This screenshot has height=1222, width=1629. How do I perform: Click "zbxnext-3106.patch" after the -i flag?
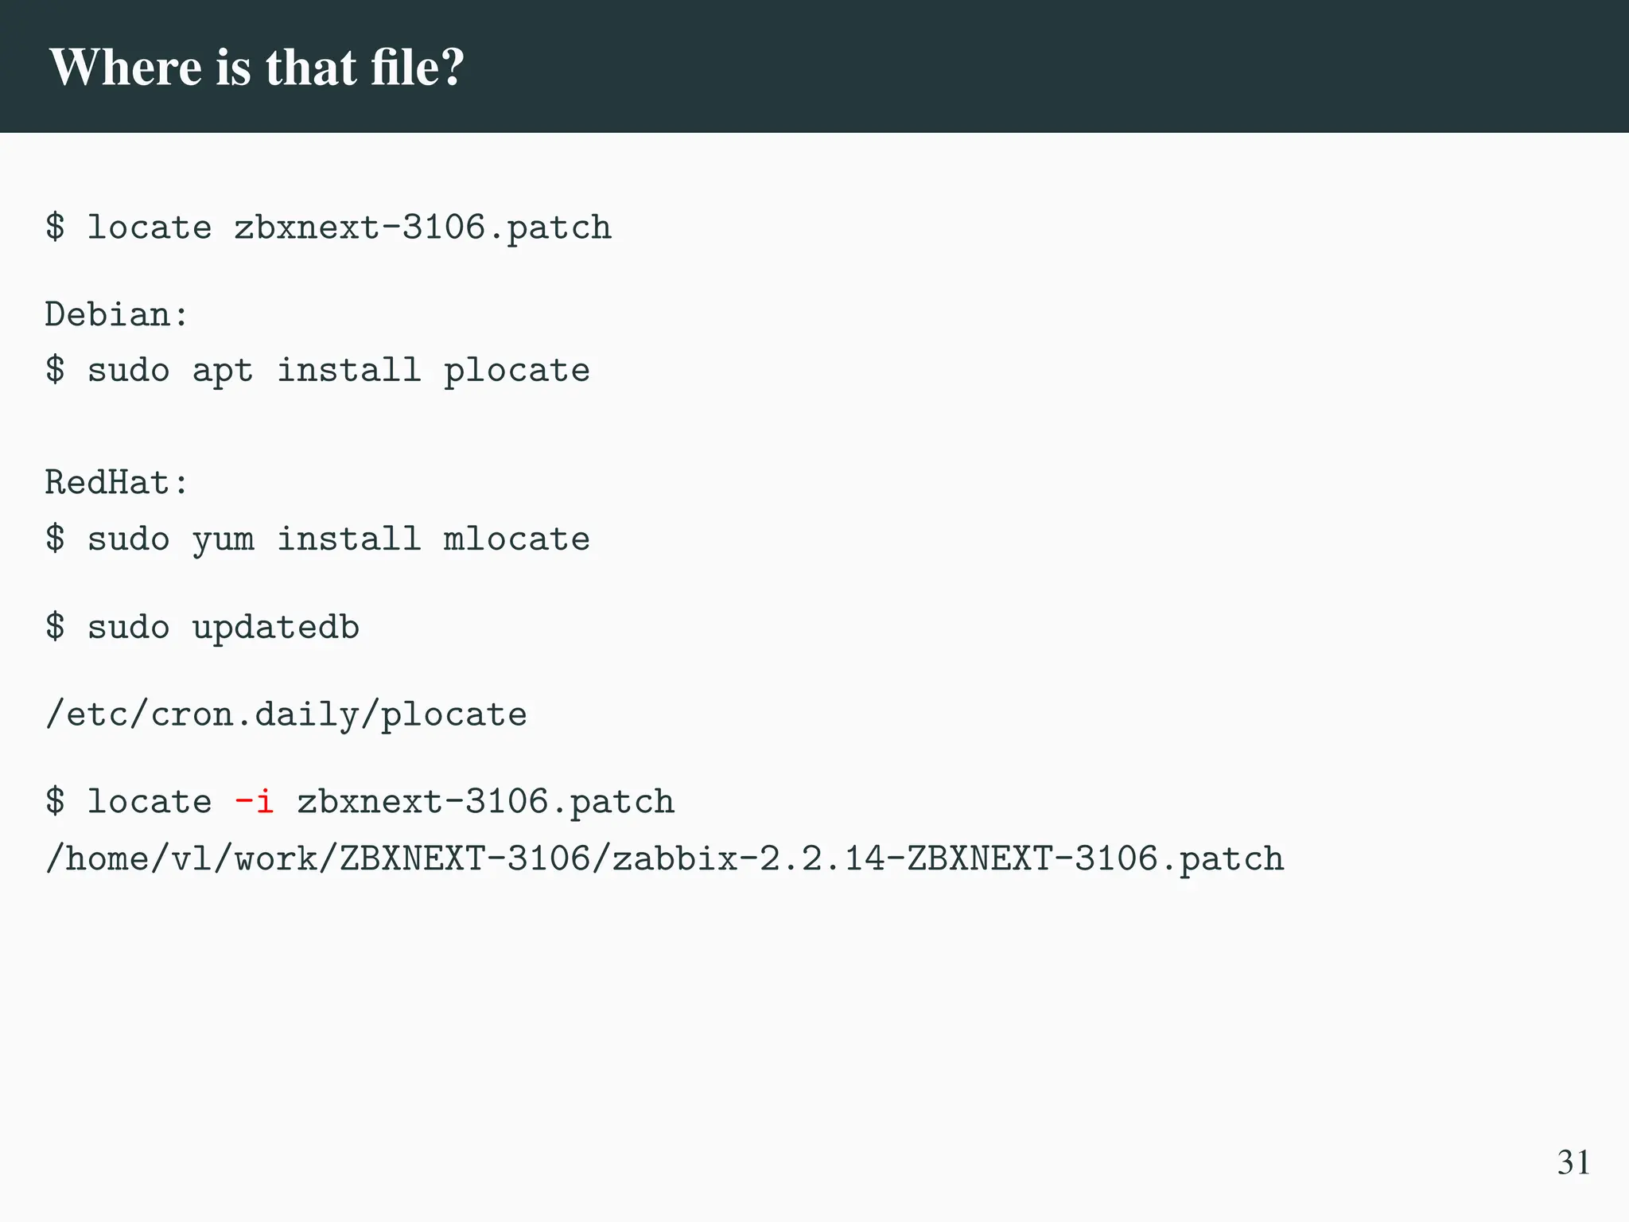coord(485,801)
